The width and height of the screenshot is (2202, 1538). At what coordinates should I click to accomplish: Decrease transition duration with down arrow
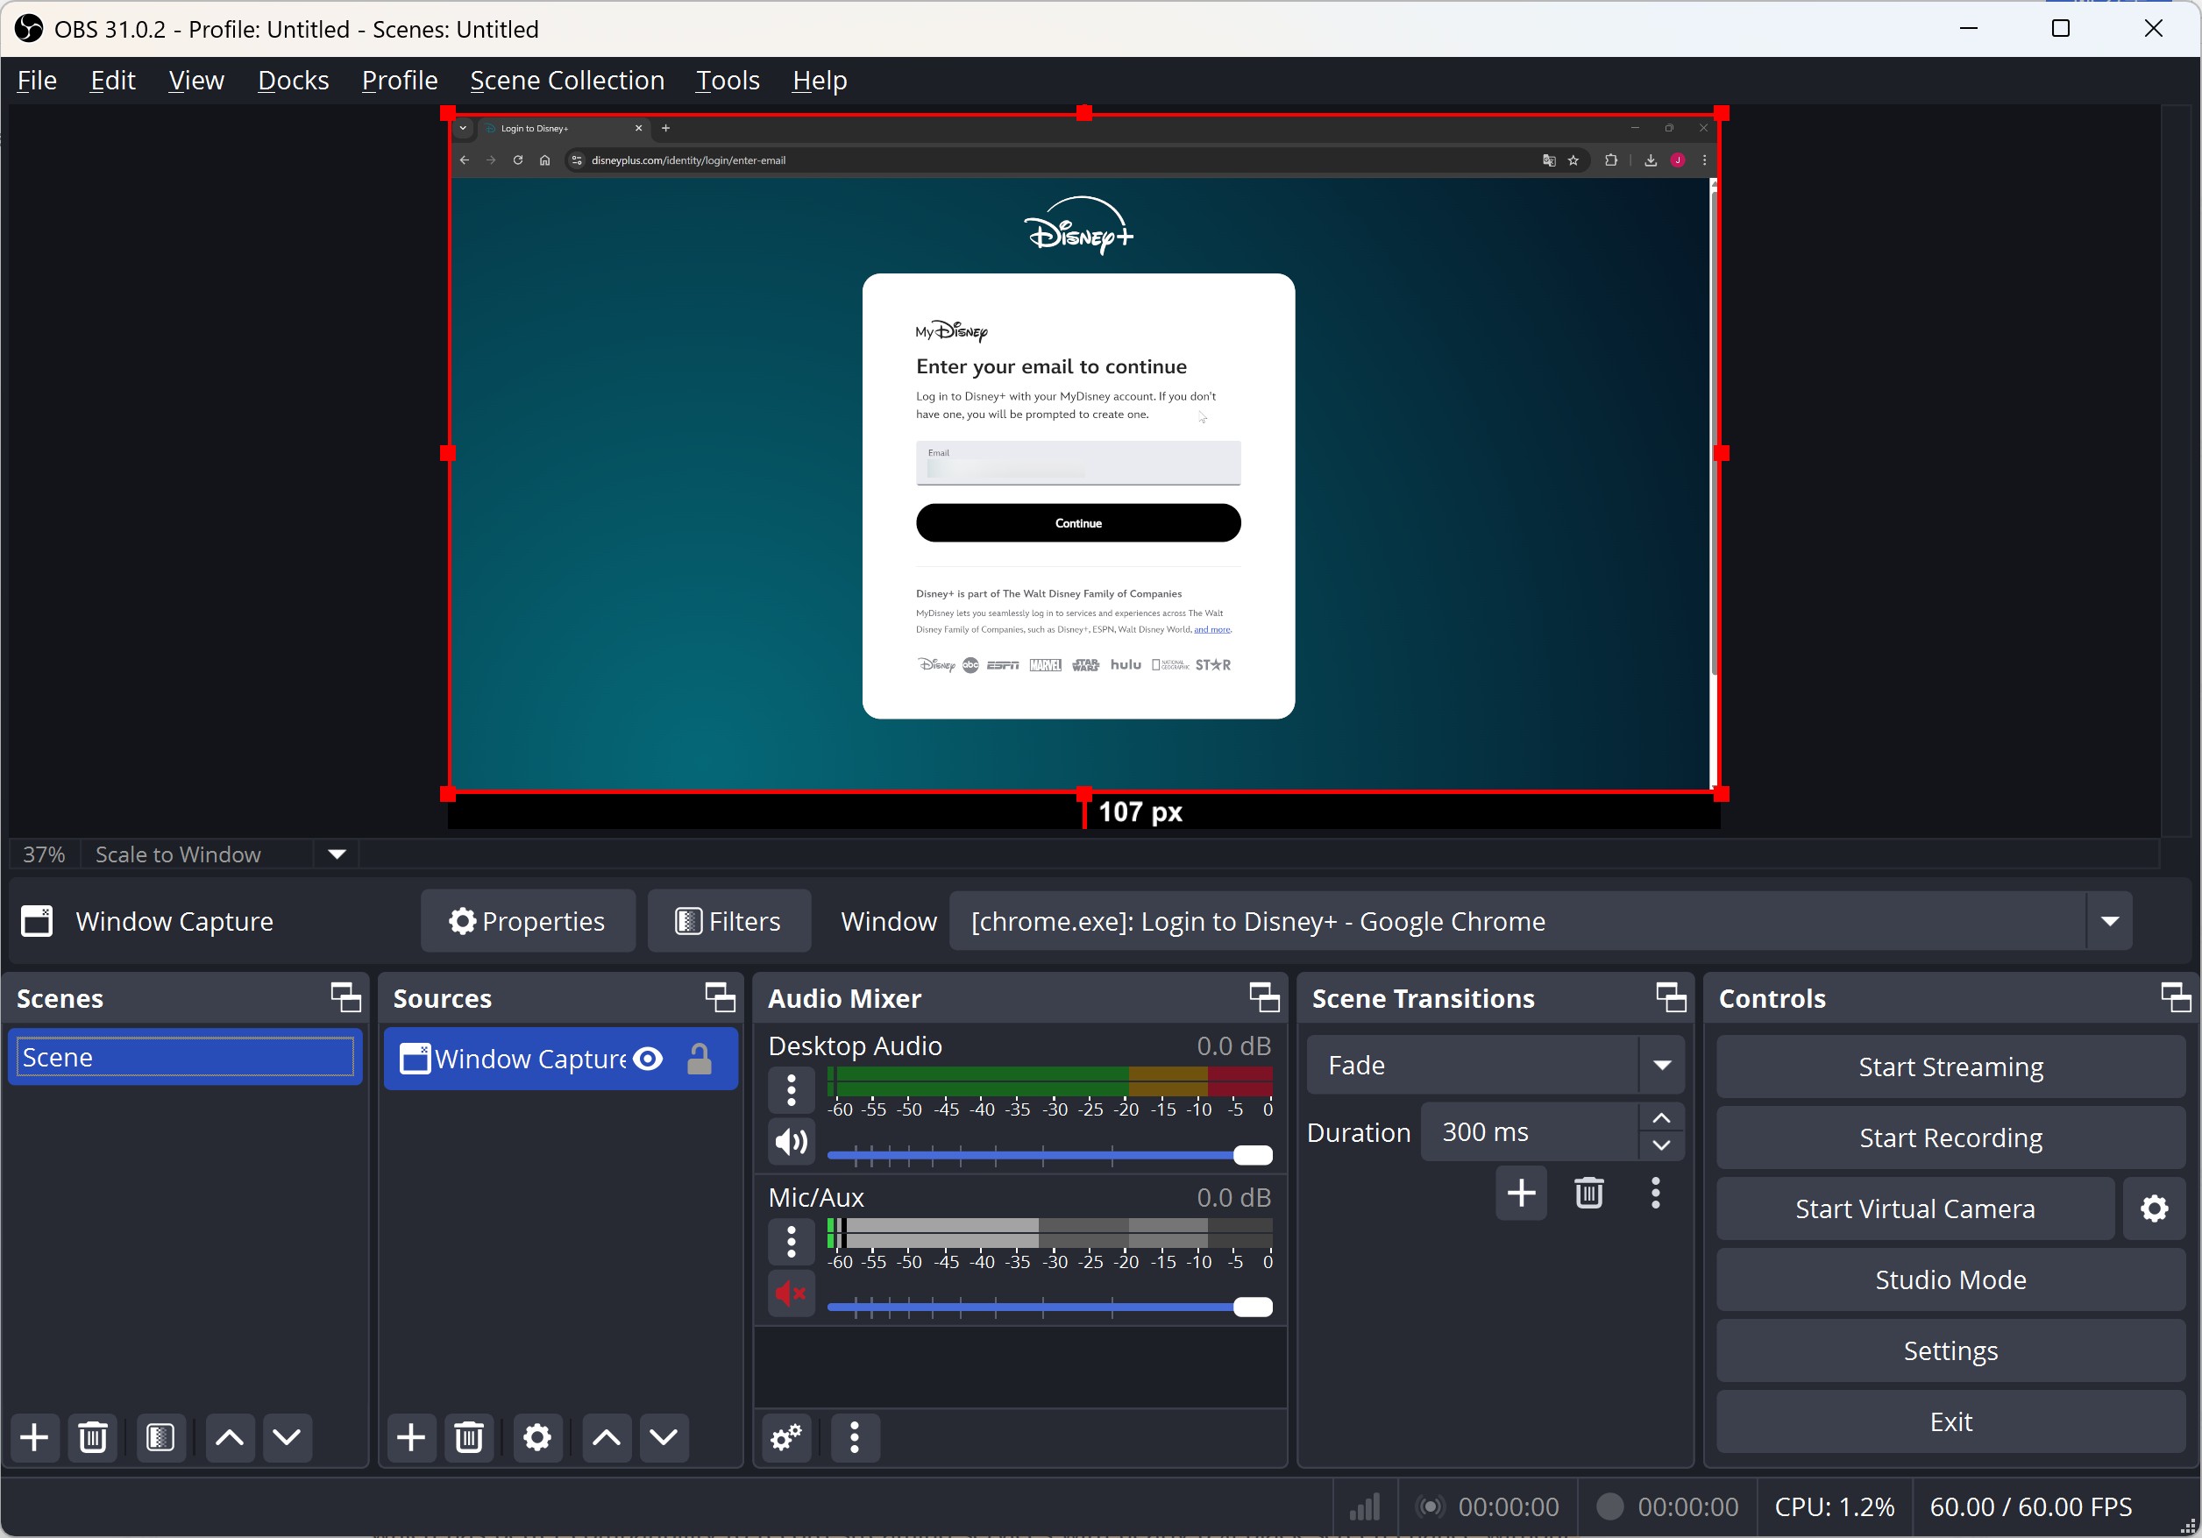coord(1661,1145)
